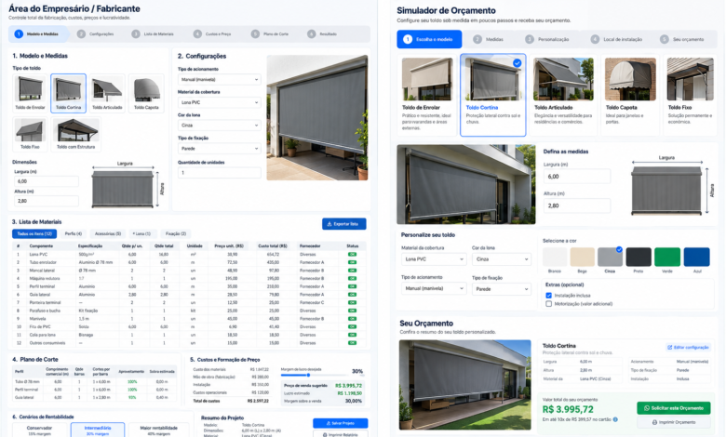Switch to Fixação (2) materials tab

pyautogui.click(x=176, y=234)
